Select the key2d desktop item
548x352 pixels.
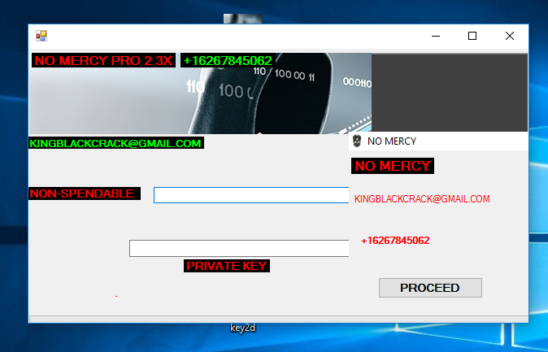click(x=243, y=328)
